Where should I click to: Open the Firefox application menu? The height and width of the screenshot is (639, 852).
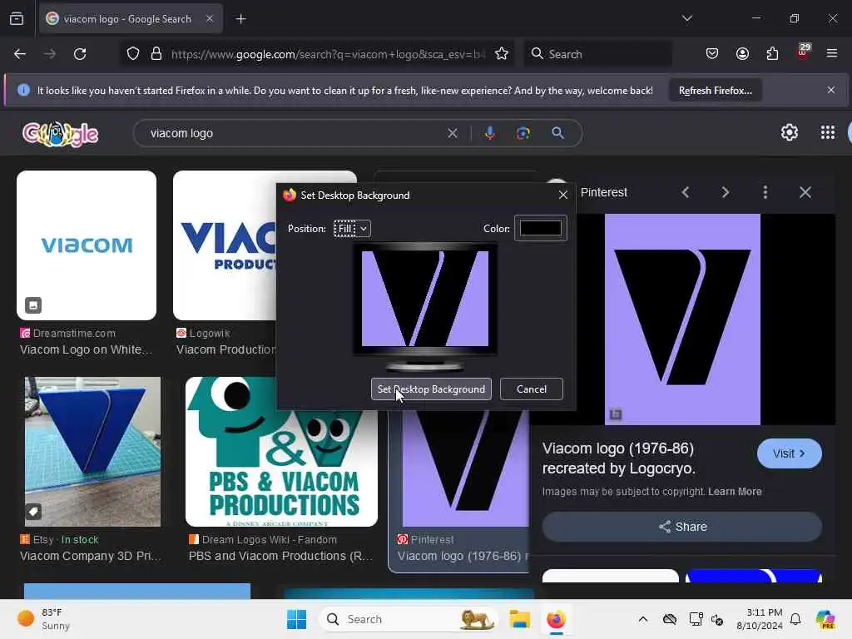pos(832,54)
